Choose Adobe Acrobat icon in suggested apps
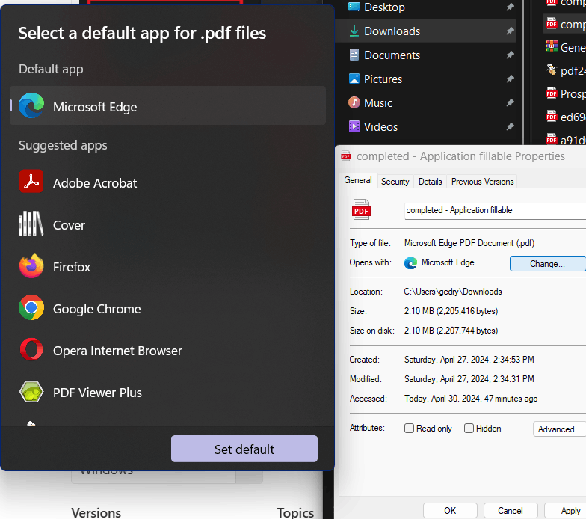Viewport: 586px width, 519px height. pyautogui.click(x=31, y=181)
